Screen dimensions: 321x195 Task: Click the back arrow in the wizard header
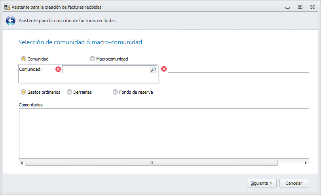(11, 21)
